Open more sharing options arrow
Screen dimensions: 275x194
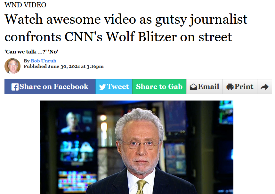pyautogui.click(x=264, y=87)
